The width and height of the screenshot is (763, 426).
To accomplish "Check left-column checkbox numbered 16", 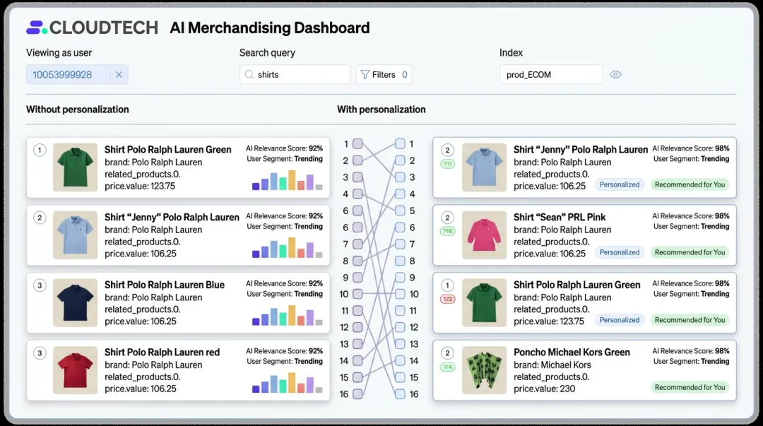I will 357,394.
